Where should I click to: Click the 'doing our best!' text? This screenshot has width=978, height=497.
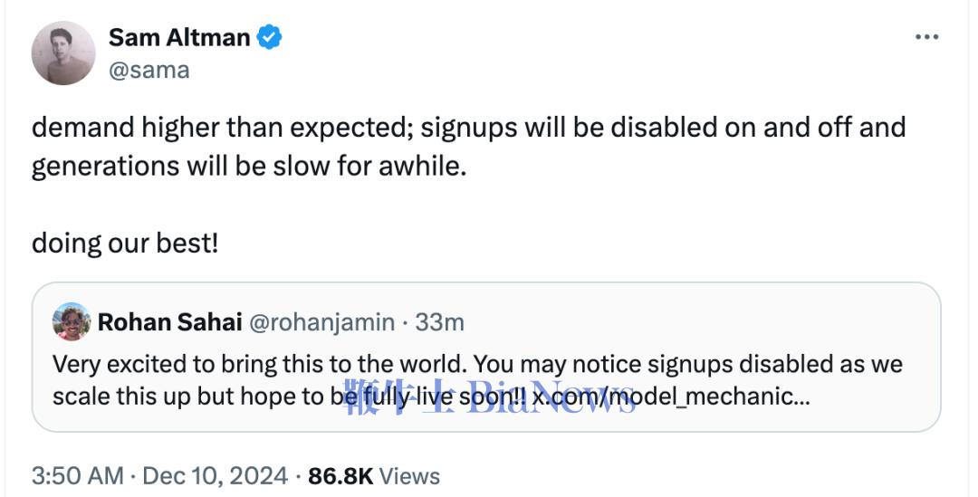(125, 244)
